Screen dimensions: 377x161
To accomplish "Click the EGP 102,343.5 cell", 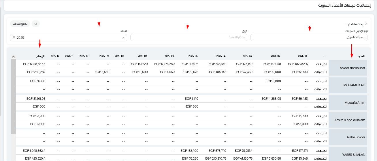I will point(298,64).
